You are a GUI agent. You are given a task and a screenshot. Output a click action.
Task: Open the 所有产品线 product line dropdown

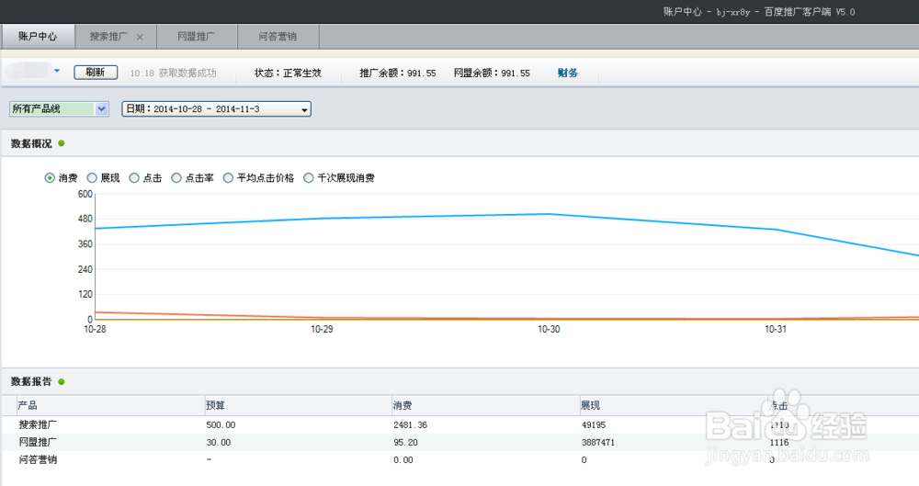[59, 108]
